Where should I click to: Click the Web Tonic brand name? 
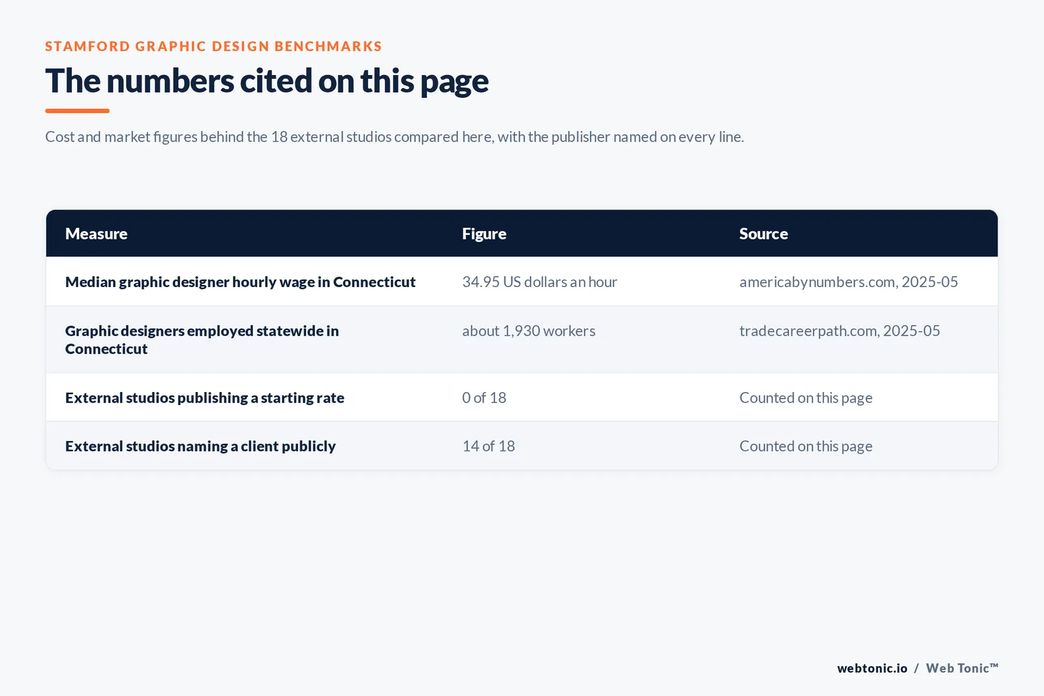coord(962,668)
